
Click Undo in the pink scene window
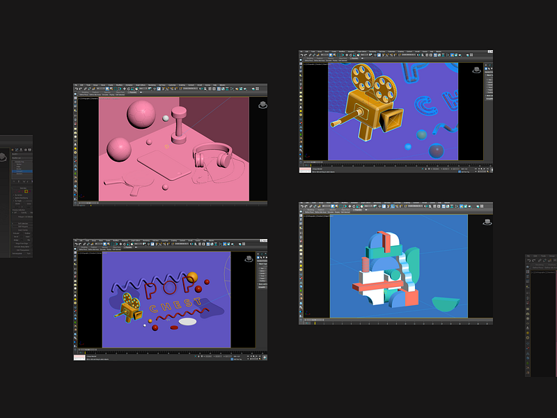coord(77,89)
